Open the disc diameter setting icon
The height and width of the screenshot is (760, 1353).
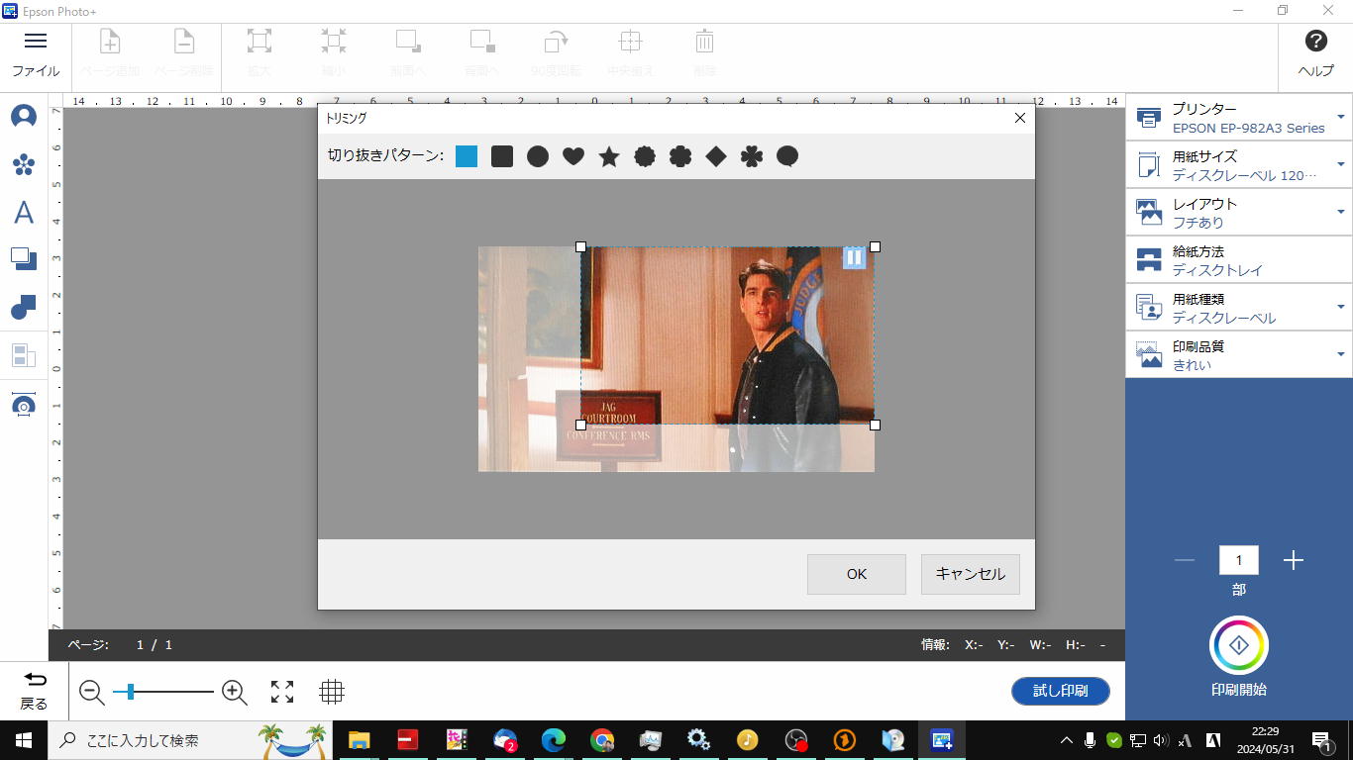[24, 406]
